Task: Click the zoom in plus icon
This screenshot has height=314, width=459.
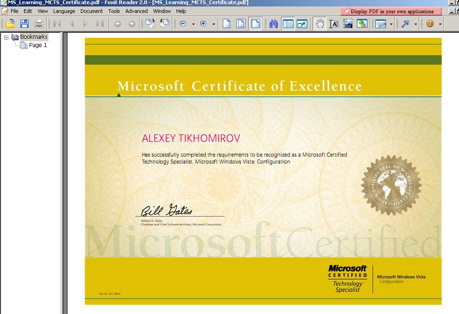Action: coord(203,24)
